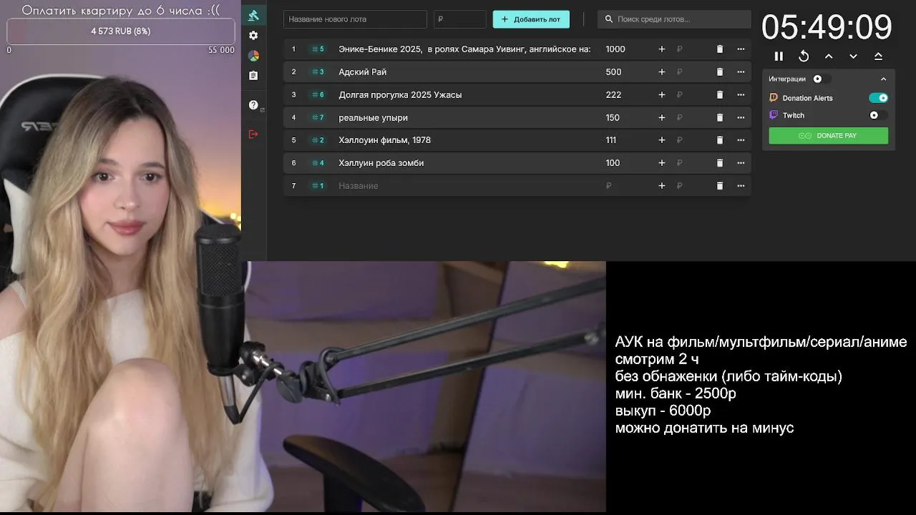The height and width of the screenshot is (515, 916).
Task: Open more options for Энике-Бенике 2025
Action: tap(741, 49)
